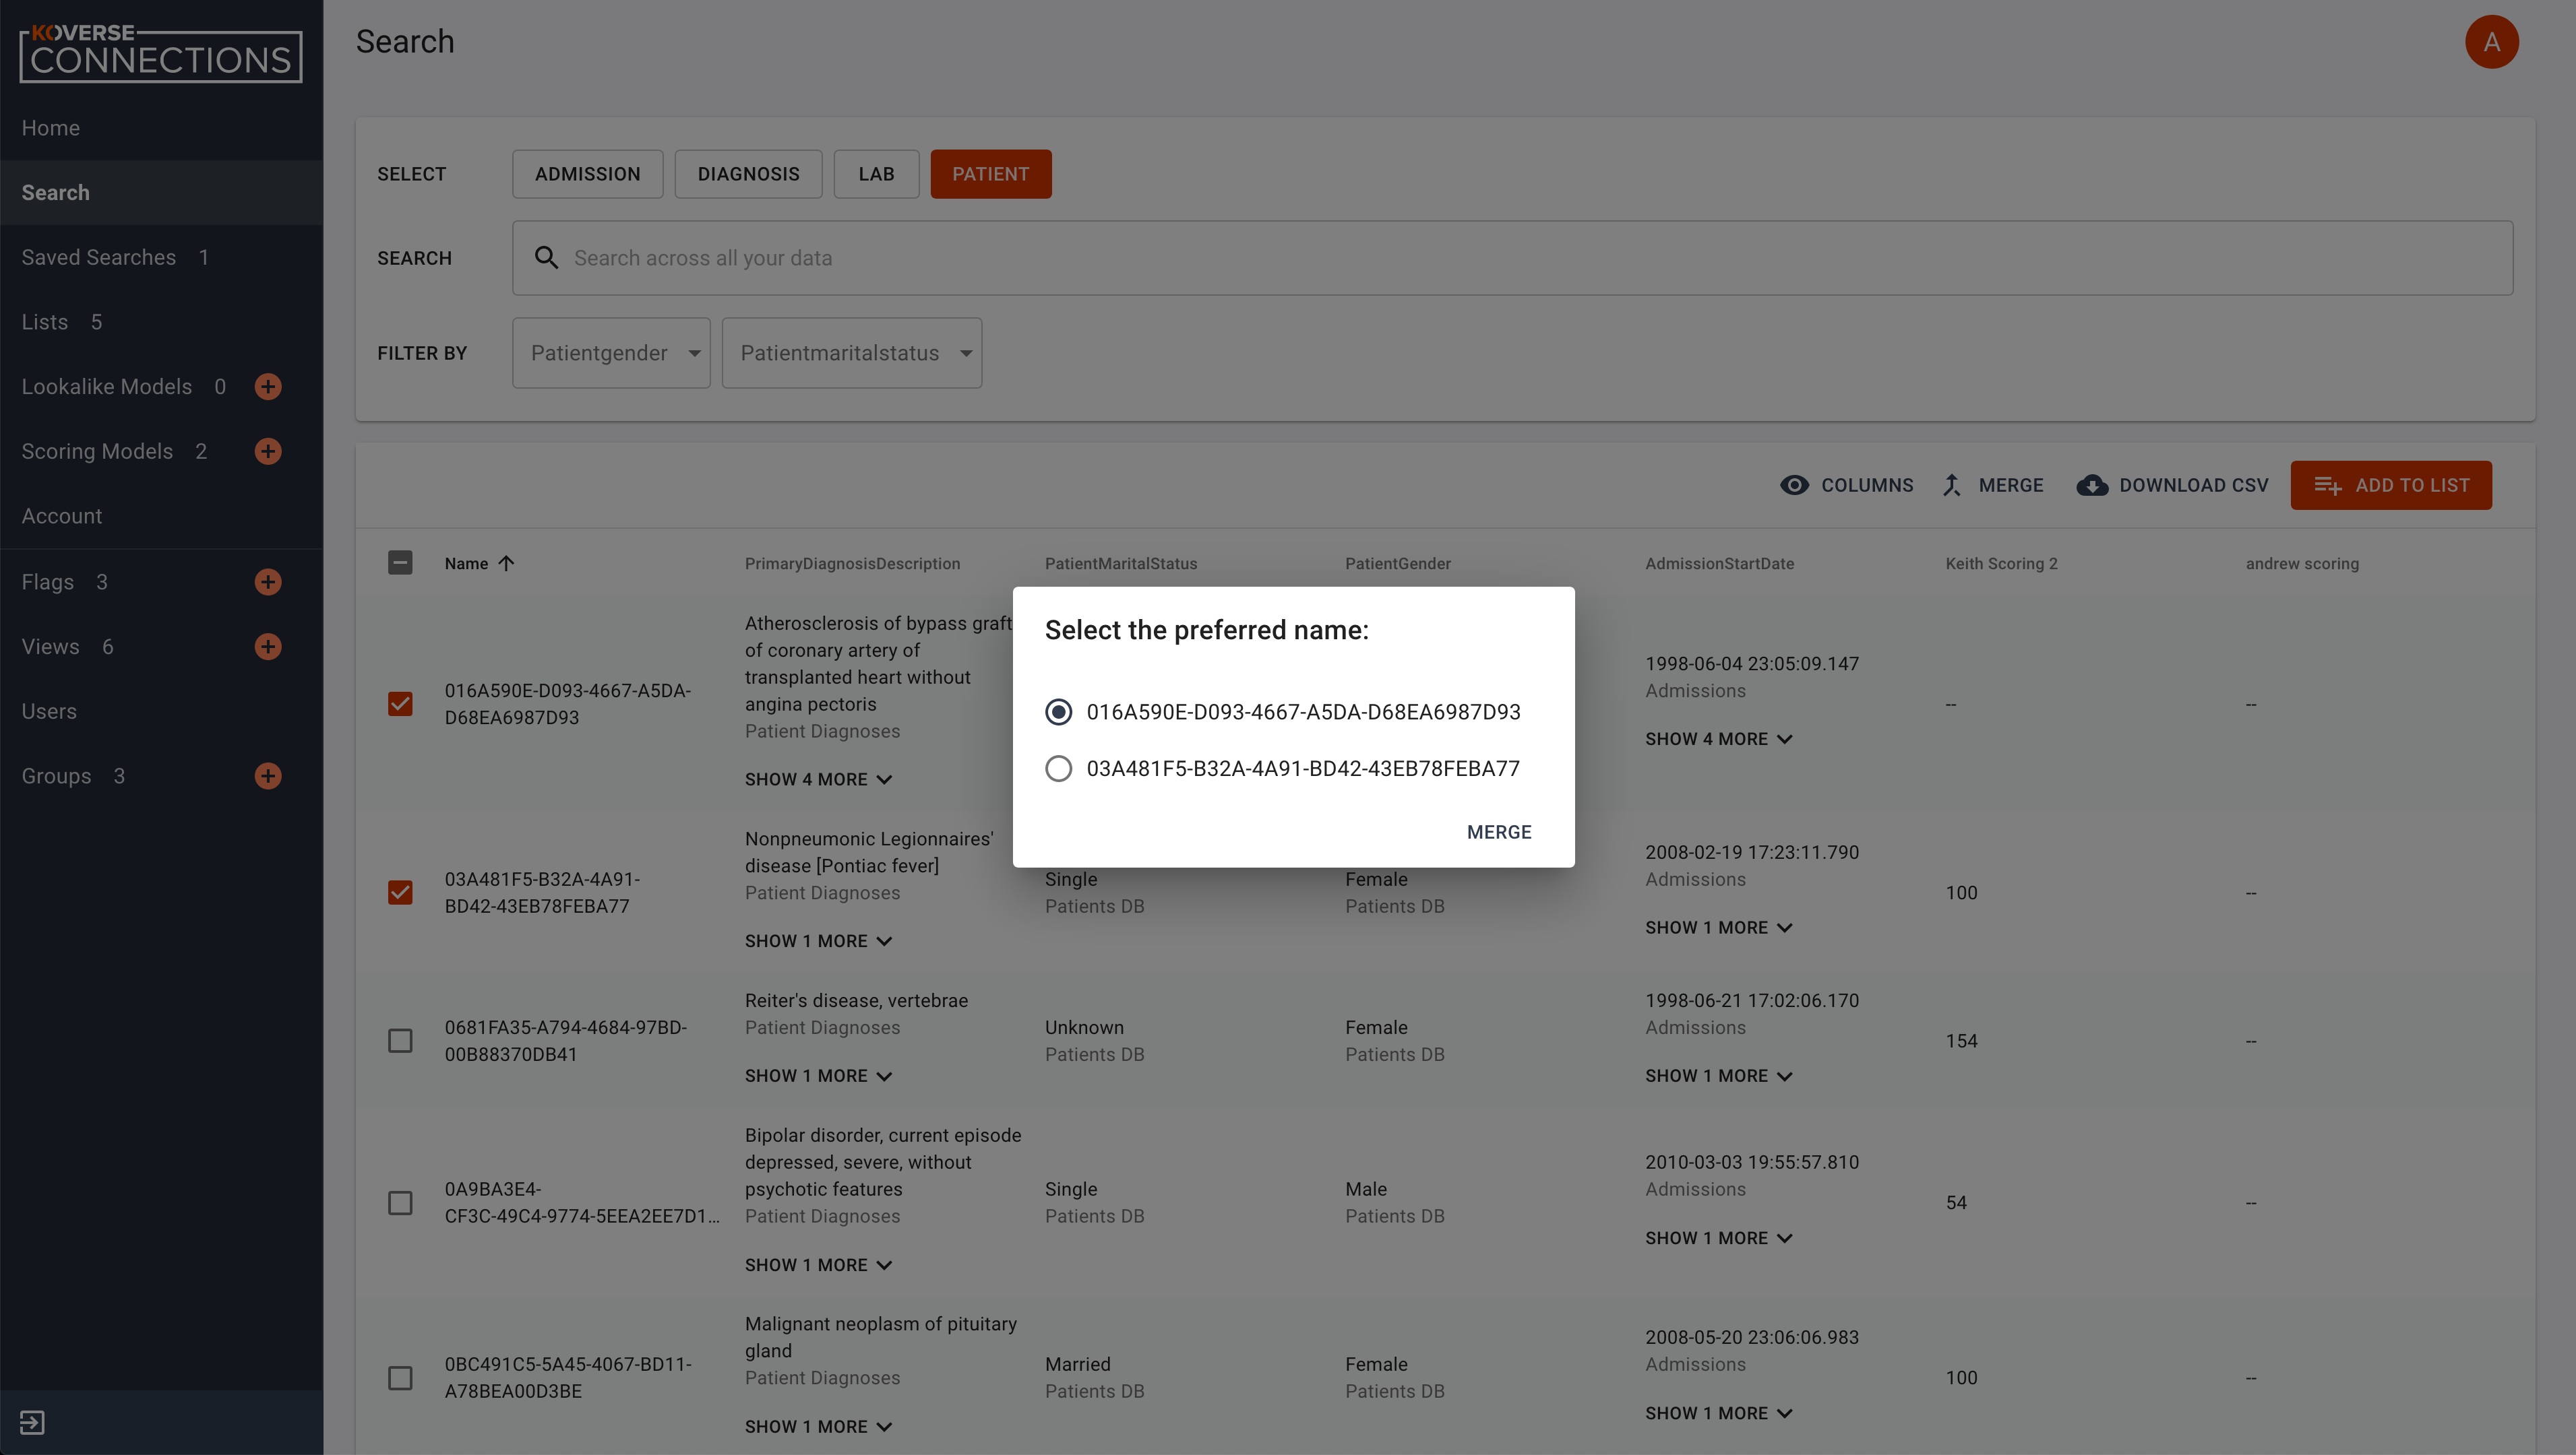Open the user avatar A menu
The height and width of the screenshot is (1455, 2576).
pyautogui.click(x=2491, y=42)
